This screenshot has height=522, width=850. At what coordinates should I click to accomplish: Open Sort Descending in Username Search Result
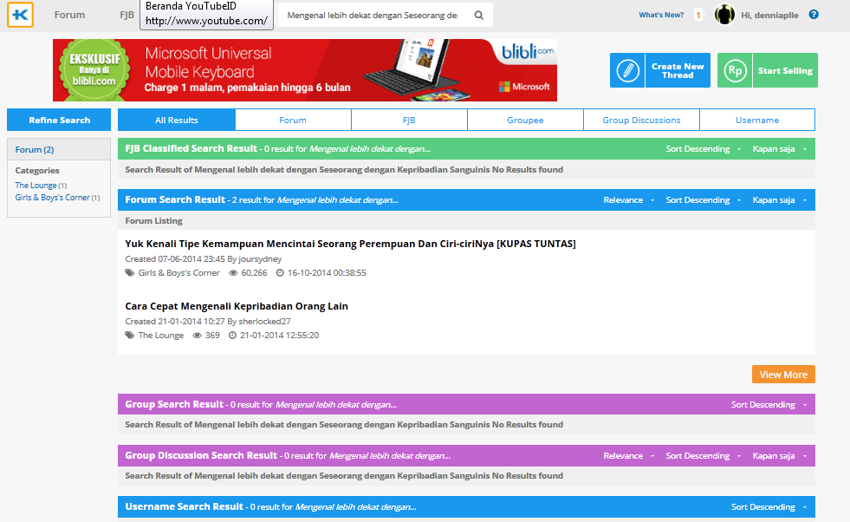[768, 507]
